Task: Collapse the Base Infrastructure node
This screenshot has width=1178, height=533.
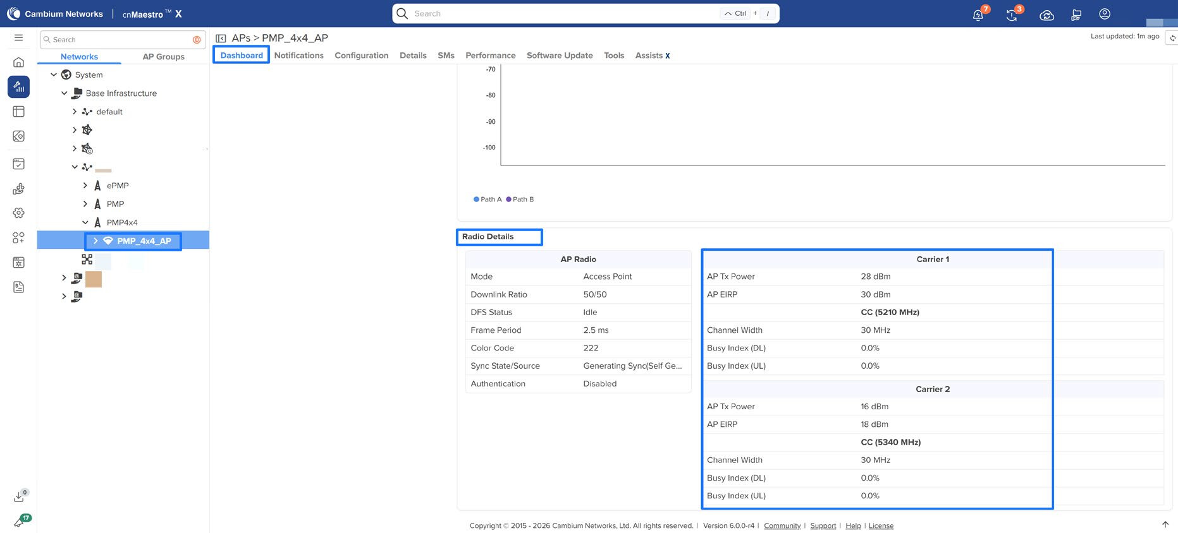Action: click(x=64, y=93)
